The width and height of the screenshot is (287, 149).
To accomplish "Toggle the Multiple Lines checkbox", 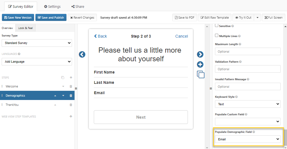I will pos(217,36).
